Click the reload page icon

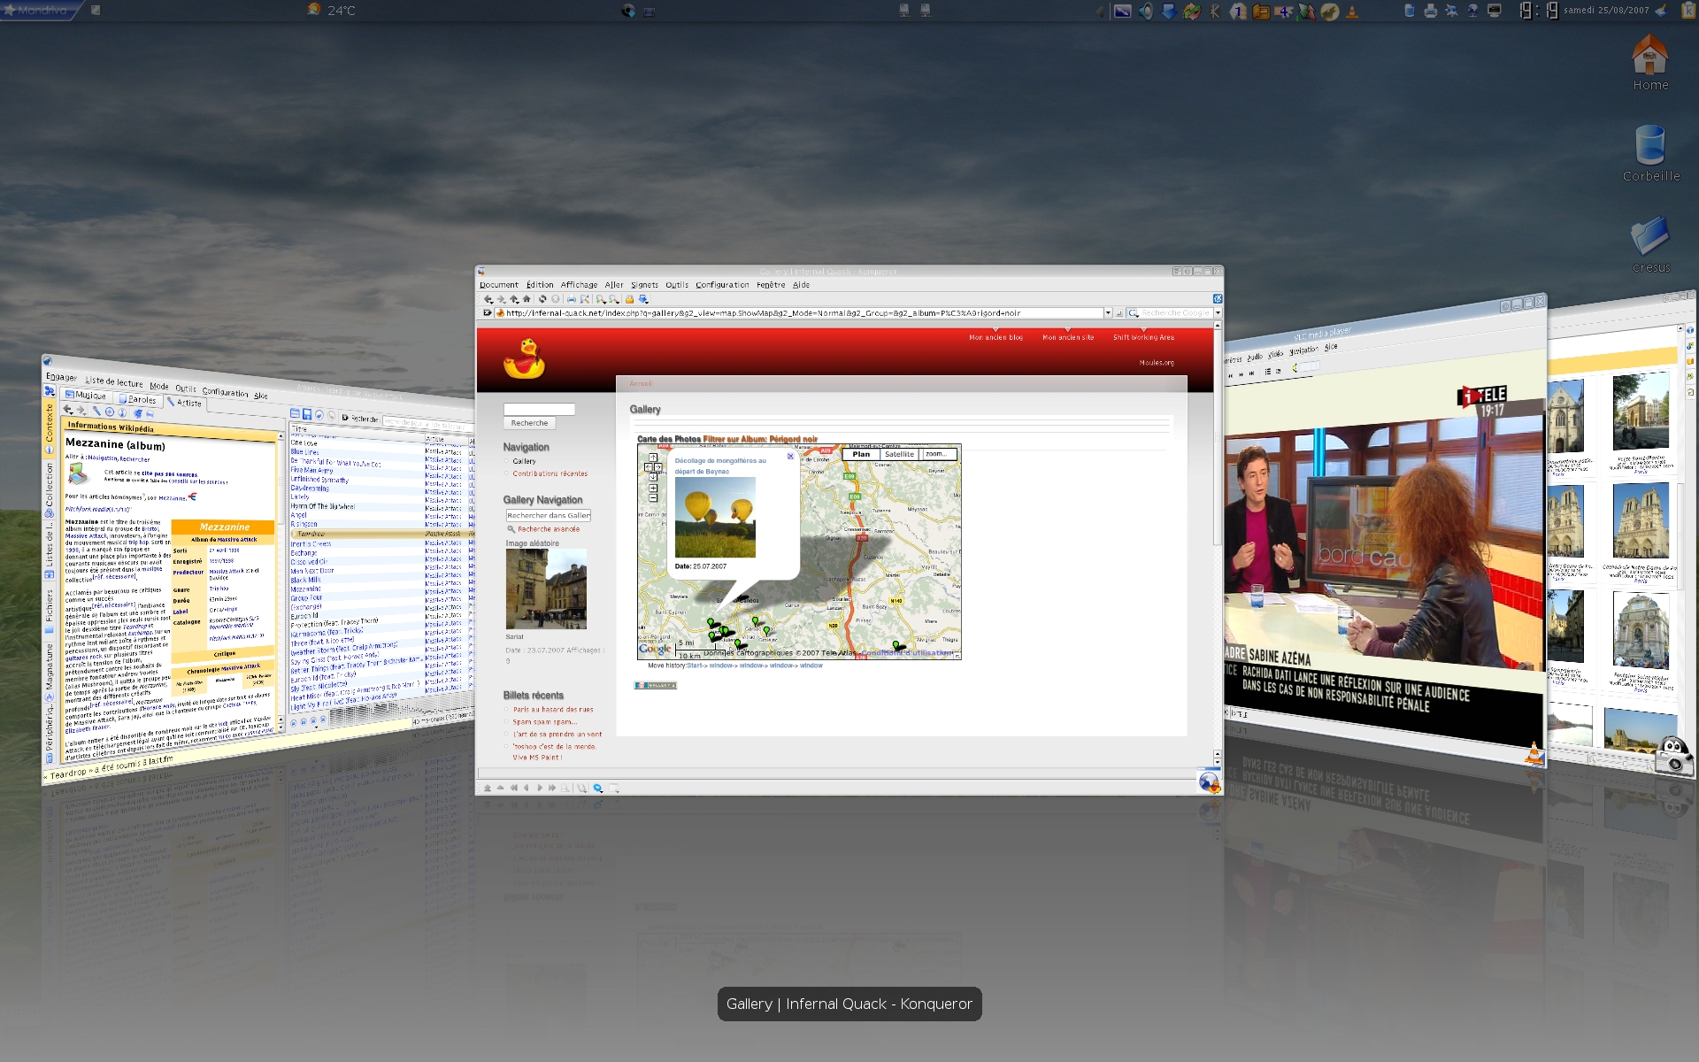point(542,299)
